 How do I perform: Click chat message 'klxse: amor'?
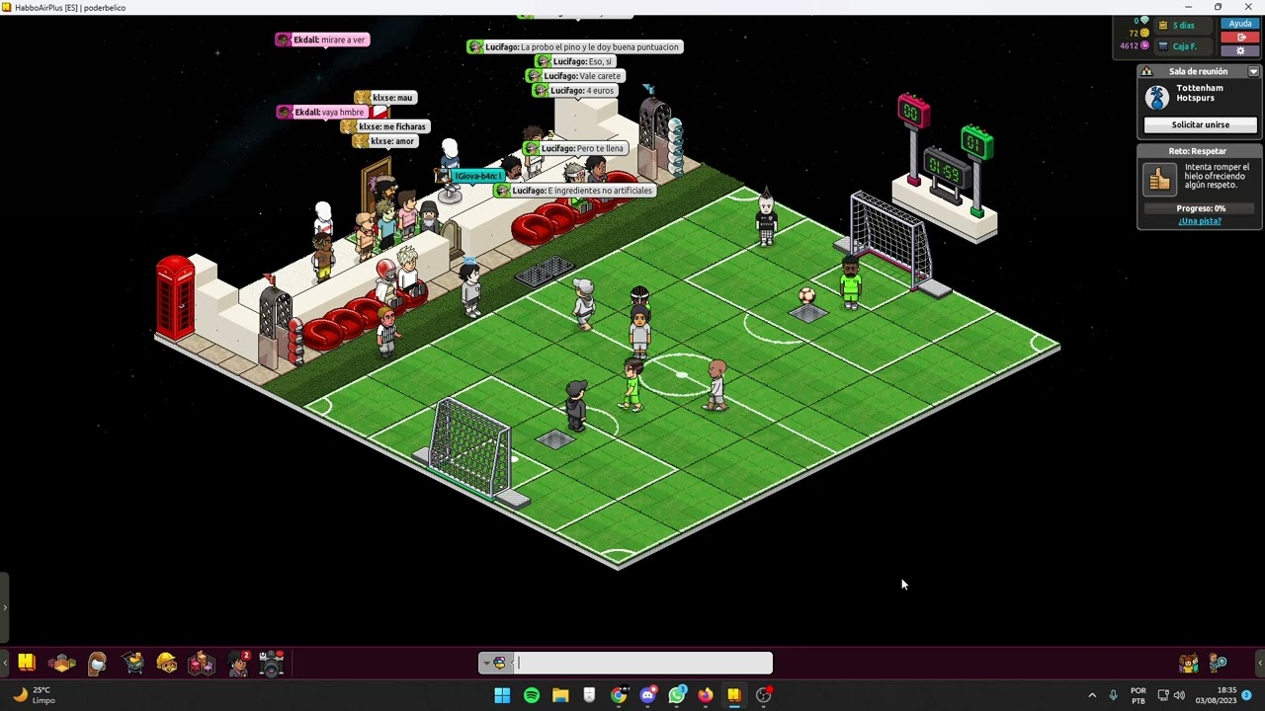pos(384,141)
